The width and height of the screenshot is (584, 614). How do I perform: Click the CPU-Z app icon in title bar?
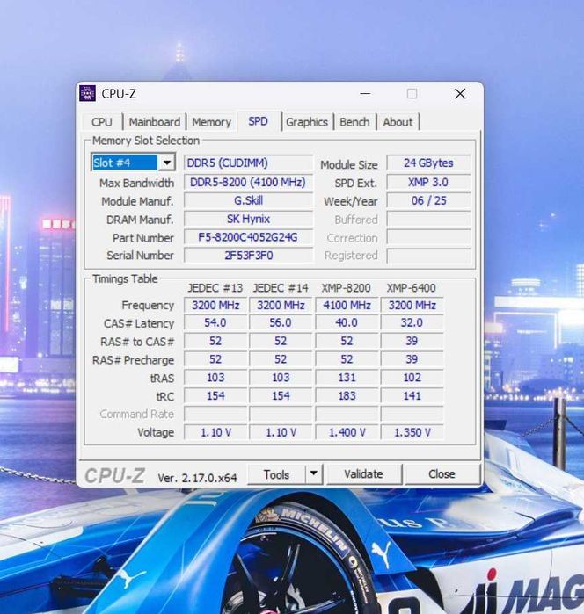pos(87,93)
